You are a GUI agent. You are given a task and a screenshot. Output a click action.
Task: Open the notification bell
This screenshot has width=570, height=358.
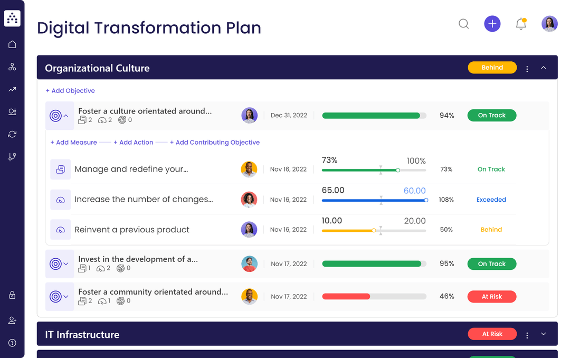click(x=520, y=24)
